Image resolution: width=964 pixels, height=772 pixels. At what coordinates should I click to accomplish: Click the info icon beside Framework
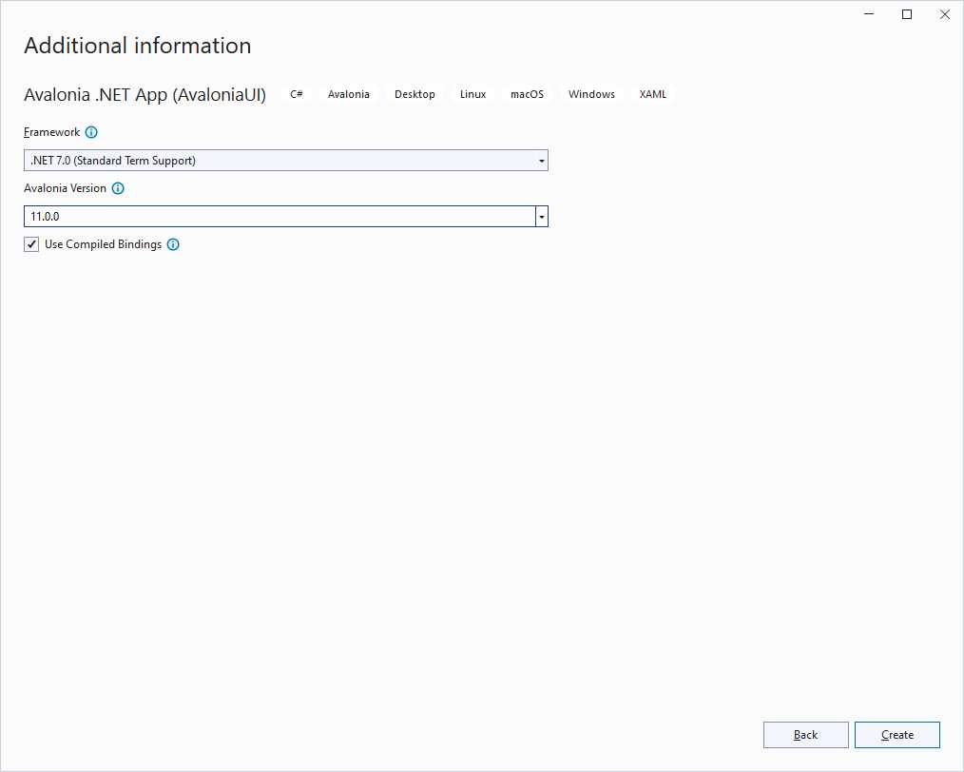(x=91, y=132)
